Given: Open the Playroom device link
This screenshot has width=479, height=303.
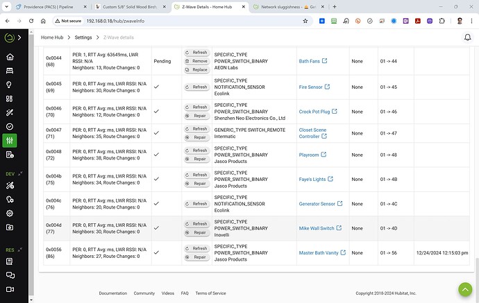Looking at the screenshot, I should click(312, 155).
